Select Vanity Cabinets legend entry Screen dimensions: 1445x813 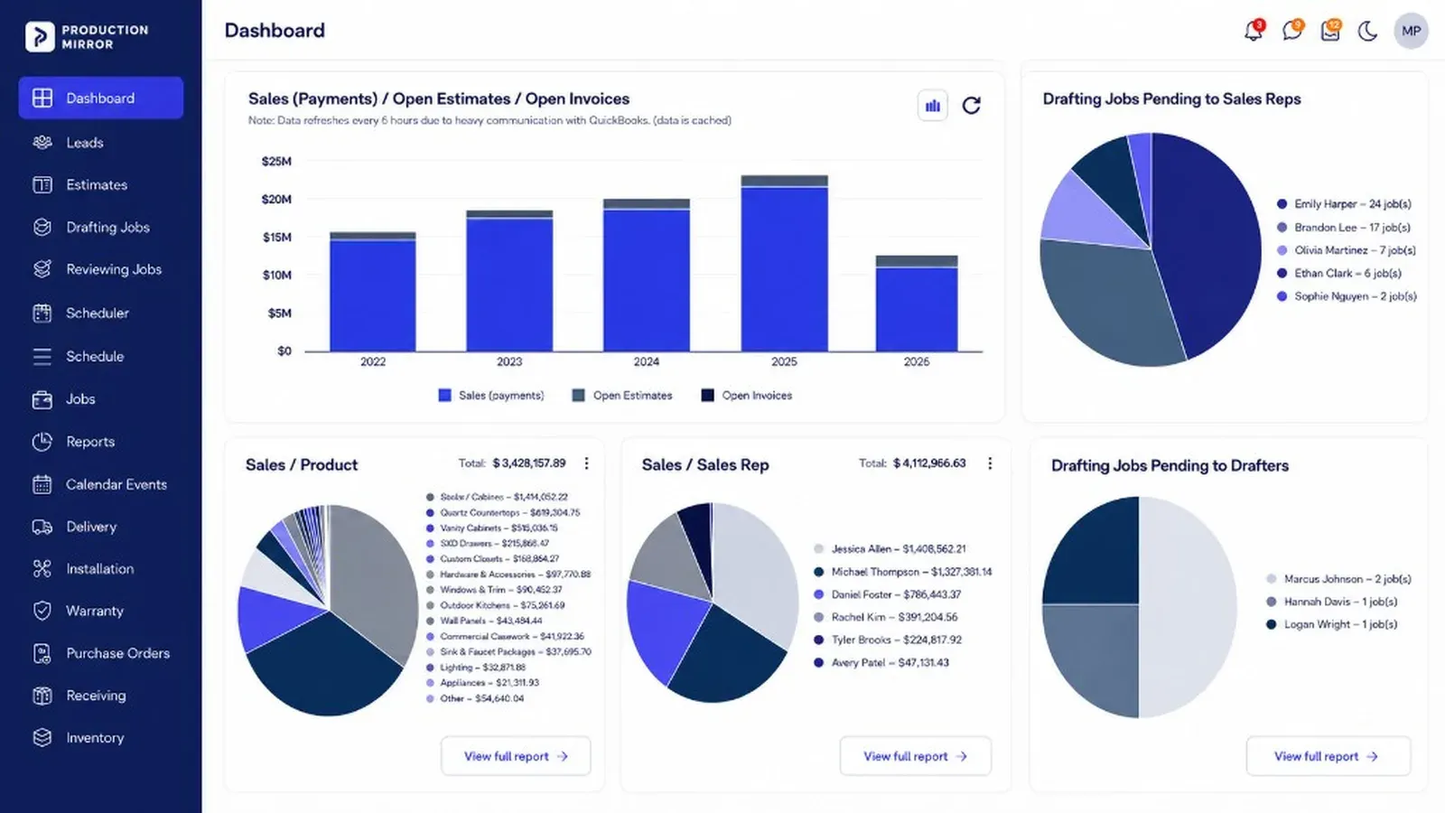click(492, 528)
